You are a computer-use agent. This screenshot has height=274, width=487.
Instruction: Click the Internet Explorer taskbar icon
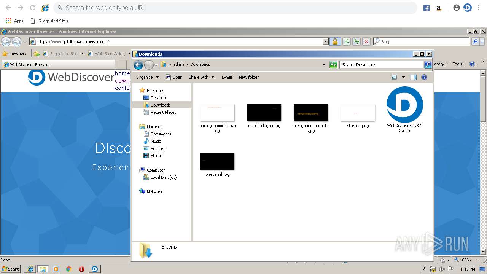click(30, 269)
